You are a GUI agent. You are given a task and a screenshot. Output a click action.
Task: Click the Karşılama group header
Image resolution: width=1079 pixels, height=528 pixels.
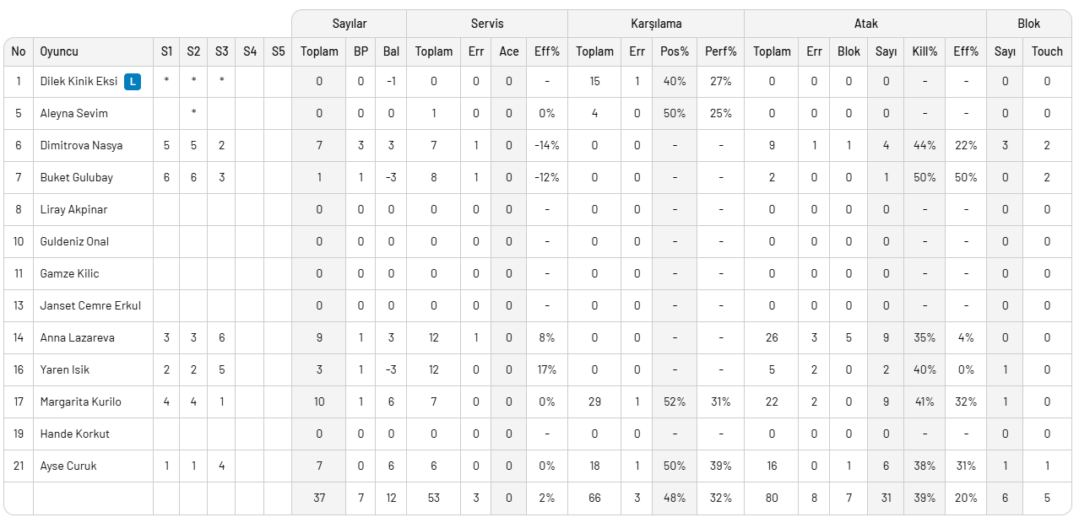pyautogui.click(x=656, y=24)
